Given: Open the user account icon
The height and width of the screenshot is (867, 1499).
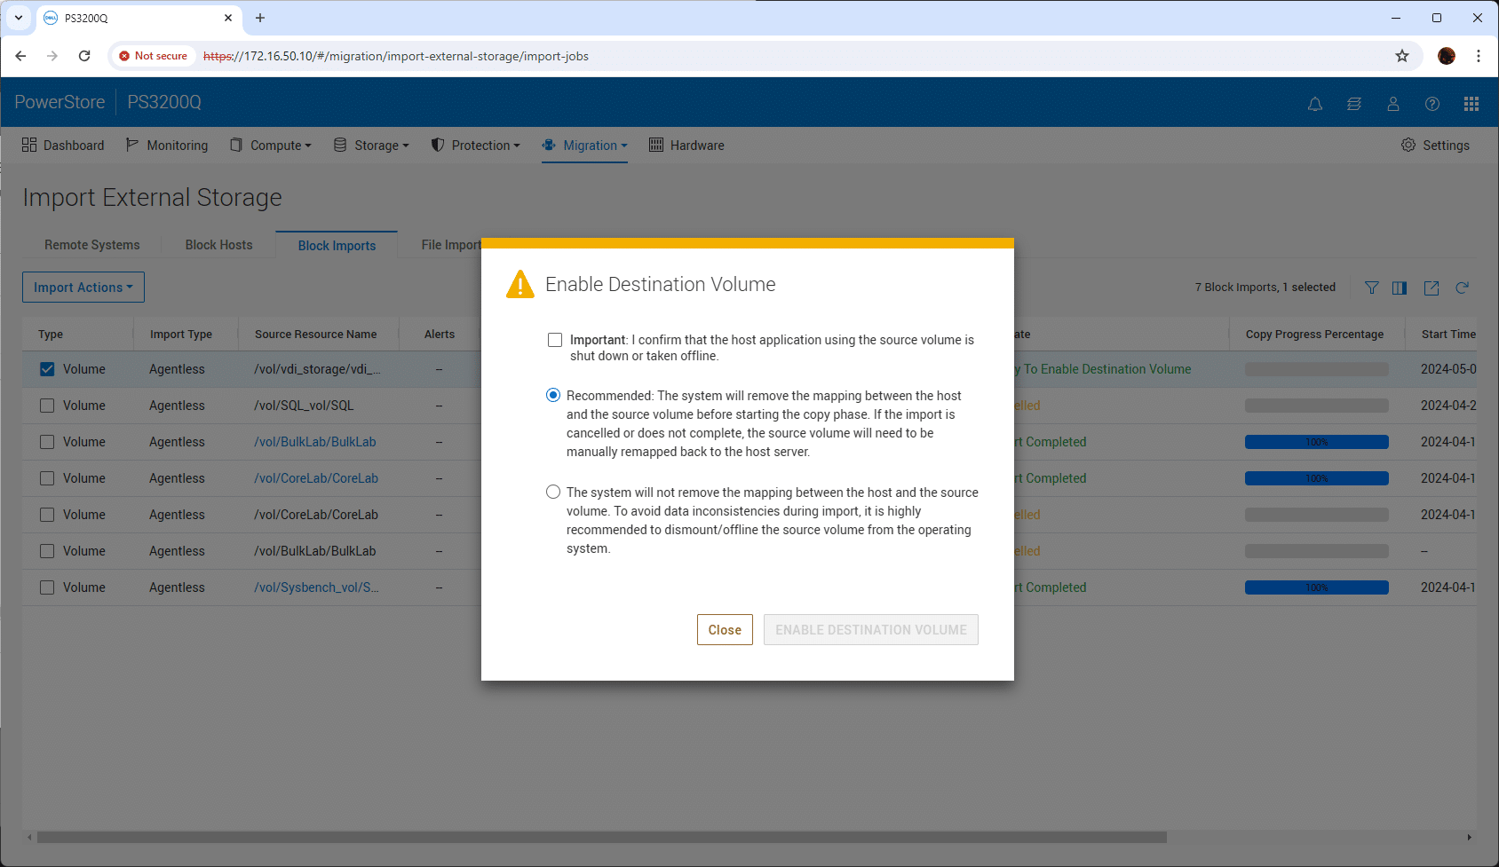Looking at the screenshot, I should (x=1393, y=104).
